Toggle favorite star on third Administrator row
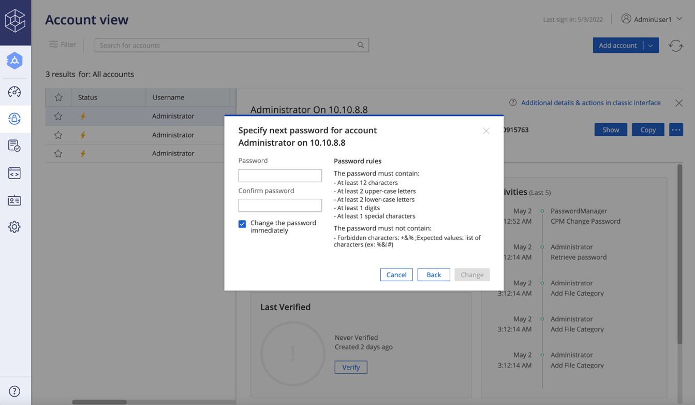This screenshot has height=405, width=695. coord(58,153)
